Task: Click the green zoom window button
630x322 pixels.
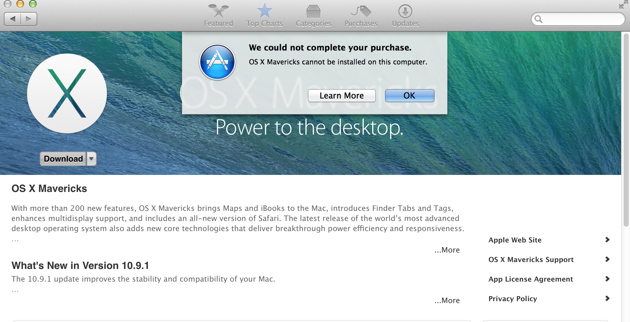Action: click(33, 4)
